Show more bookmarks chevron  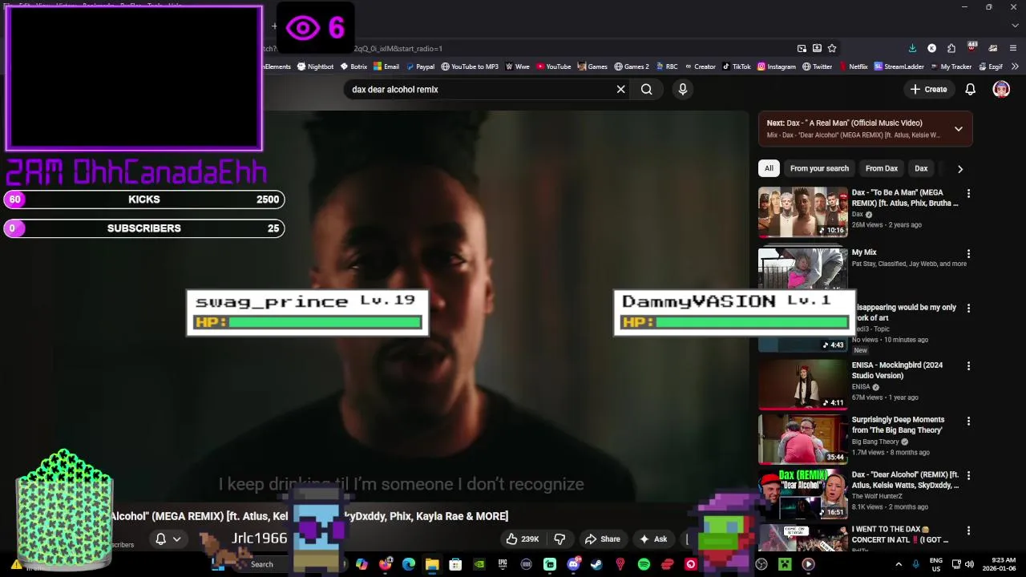click(1015, 67)
